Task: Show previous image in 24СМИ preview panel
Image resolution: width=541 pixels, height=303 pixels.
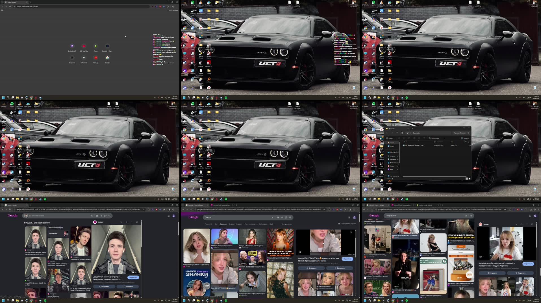Action: coord(122,222)
